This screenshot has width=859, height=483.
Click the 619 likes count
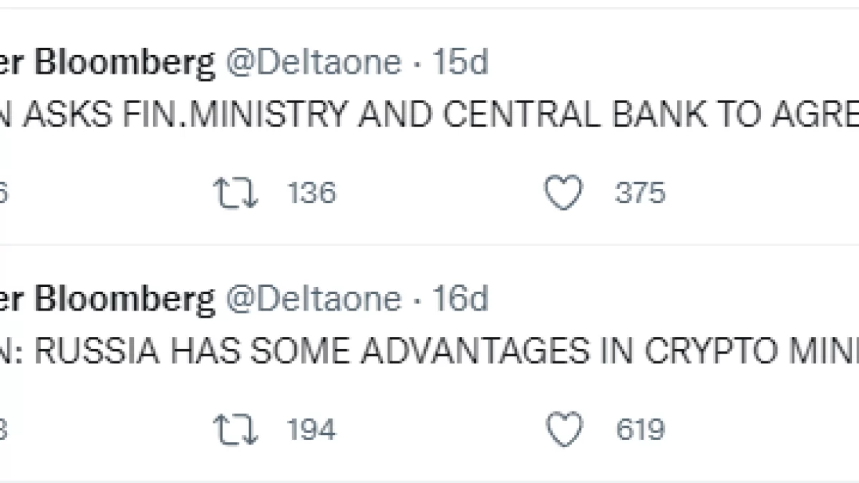(x=640, y=429)
